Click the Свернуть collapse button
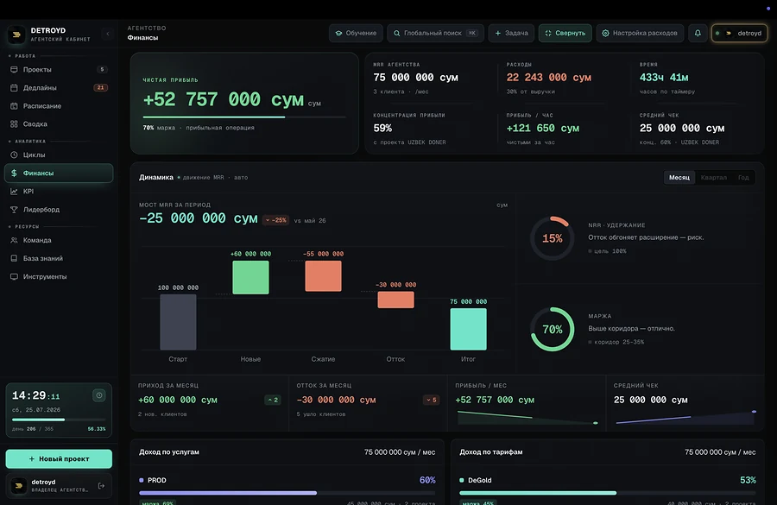Viewport: 777px width, 505px height. pyautogui.click(x=565, y=33)
